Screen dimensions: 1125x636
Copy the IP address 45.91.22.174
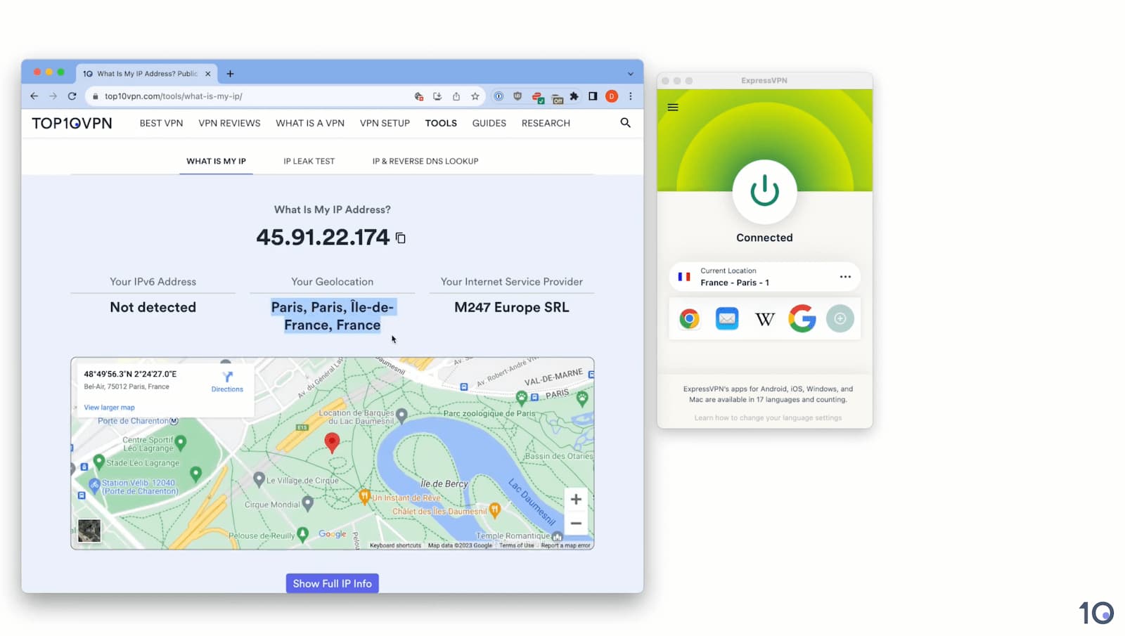coord(400,238)
